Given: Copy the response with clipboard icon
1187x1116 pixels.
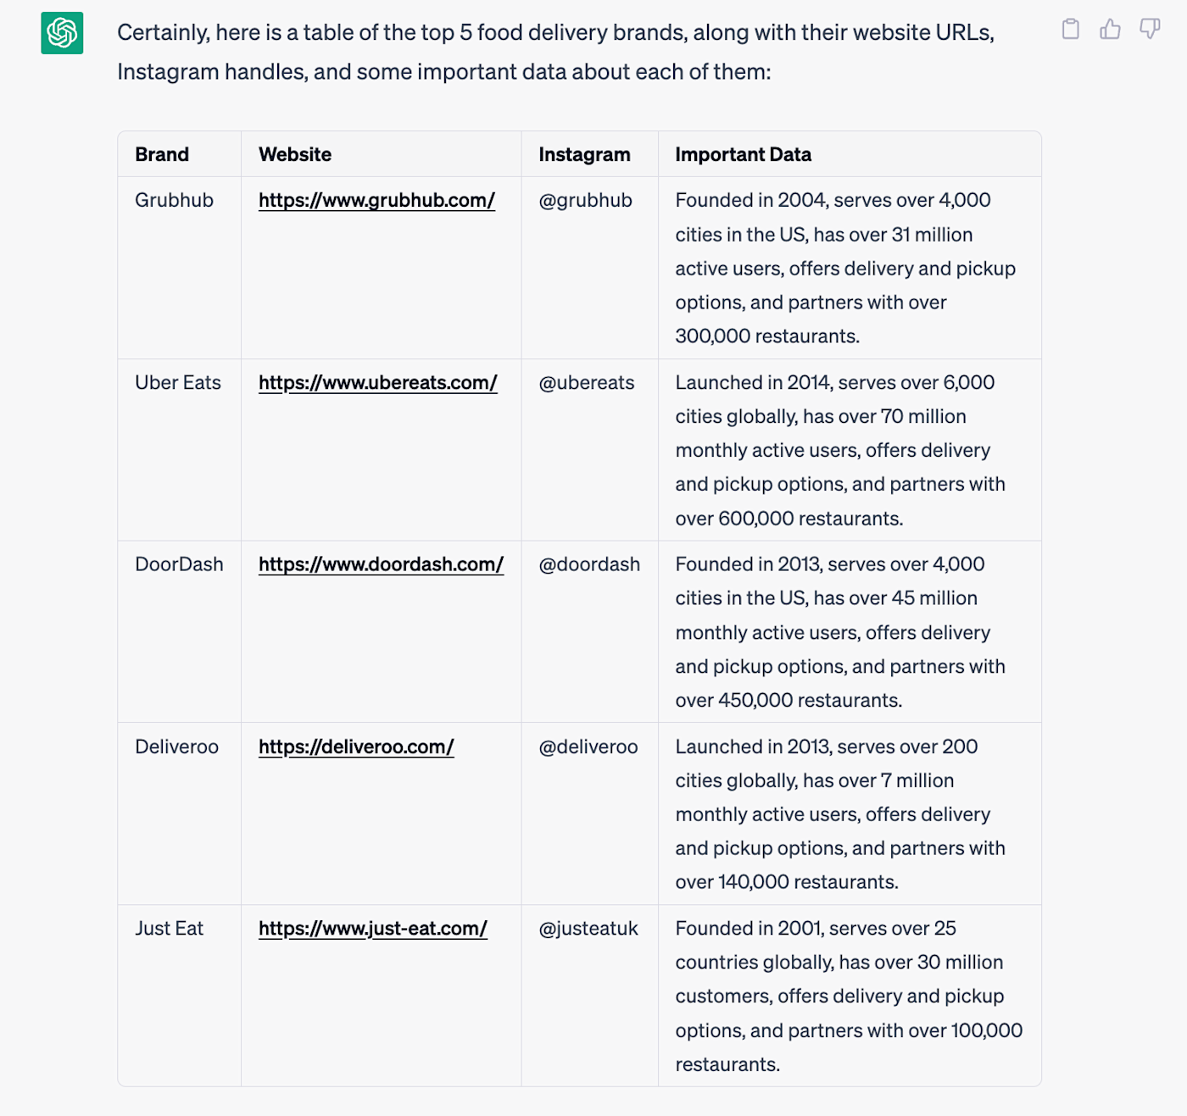Looking at the screenshot, I should (x=1071, y=30).
